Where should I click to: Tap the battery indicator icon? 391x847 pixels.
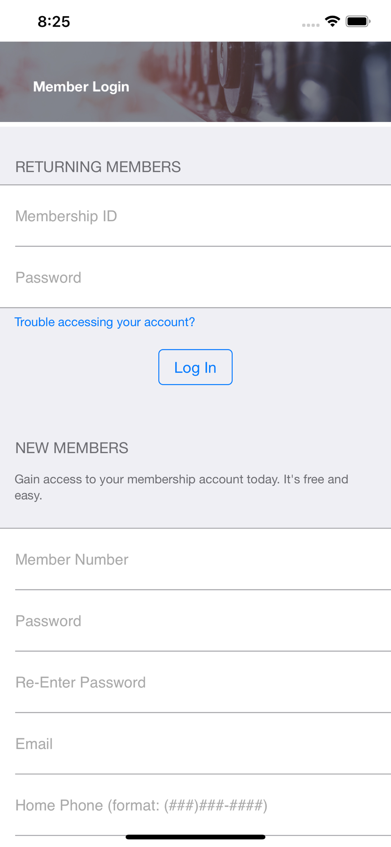pyautogui.click(x=358, y=21)
